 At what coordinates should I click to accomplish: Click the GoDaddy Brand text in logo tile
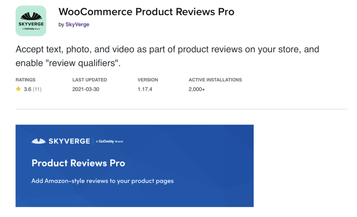(x=31, y=29)
